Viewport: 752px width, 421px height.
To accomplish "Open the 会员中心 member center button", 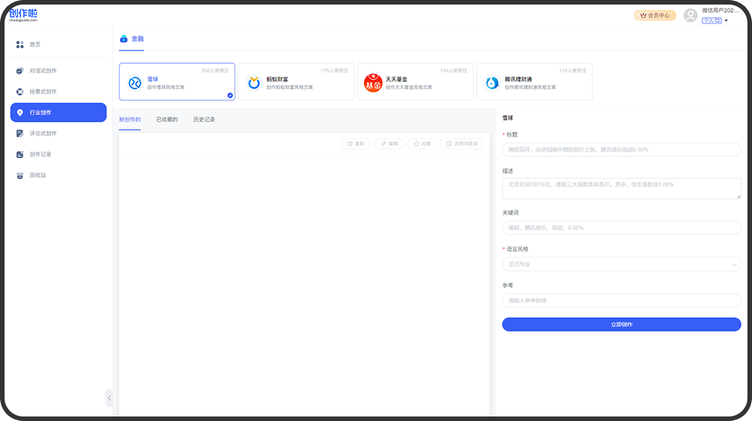I will click(655, 15).
